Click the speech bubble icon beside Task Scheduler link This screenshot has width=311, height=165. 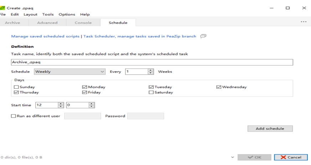click(203, 36)
